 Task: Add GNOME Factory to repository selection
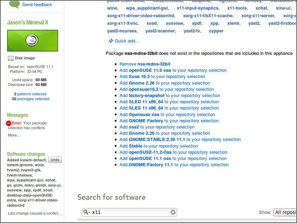pyautogui.click(x=169, y=121)
